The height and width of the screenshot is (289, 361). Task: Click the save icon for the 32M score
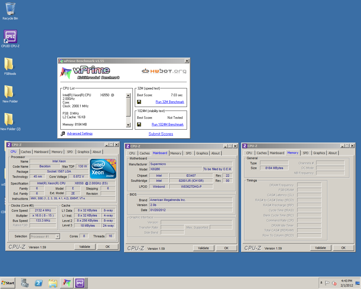pyautogui.click(x=139, y=102)
